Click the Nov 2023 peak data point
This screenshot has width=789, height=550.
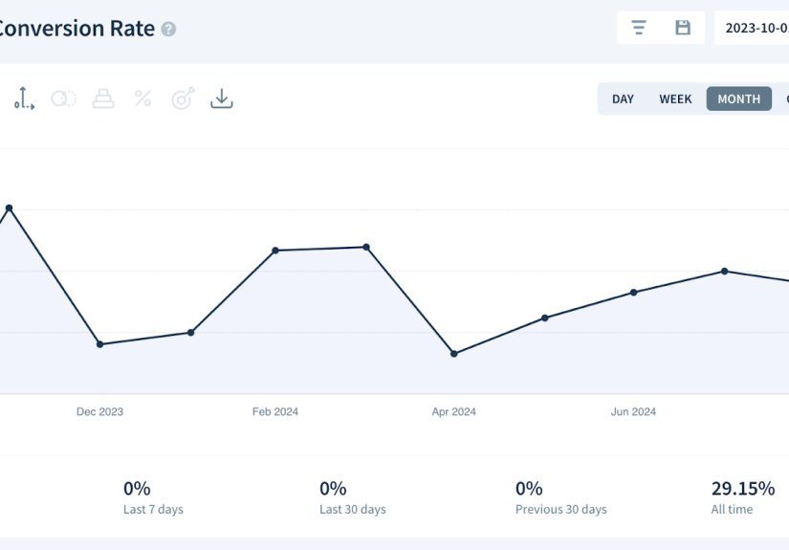(9, 208)
